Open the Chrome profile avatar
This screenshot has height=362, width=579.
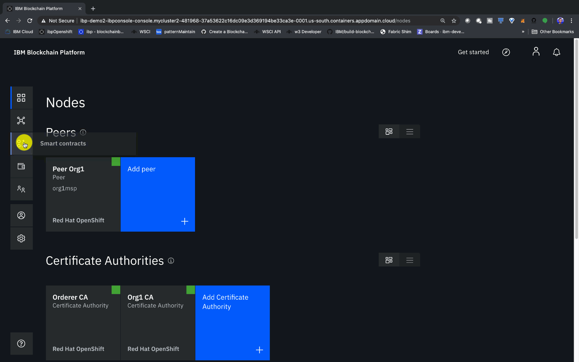(560, 21)
